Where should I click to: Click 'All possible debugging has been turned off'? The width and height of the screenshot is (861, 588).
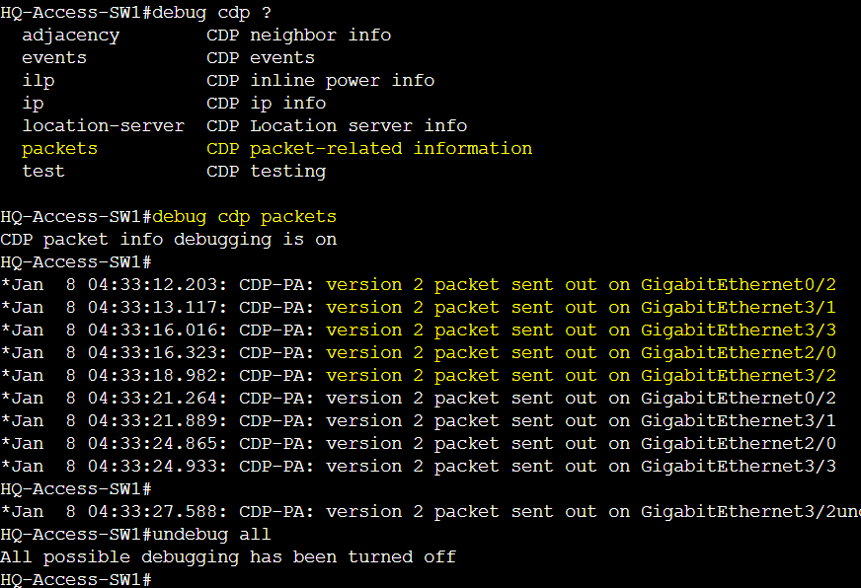pos(228,556)
